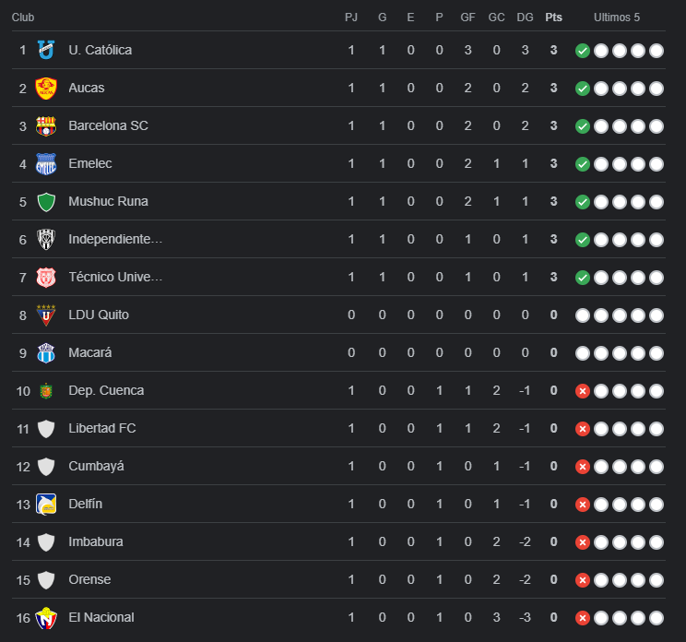686x642 pixels.
Task: Click the Aucas club crest
Action: (46, 89)
